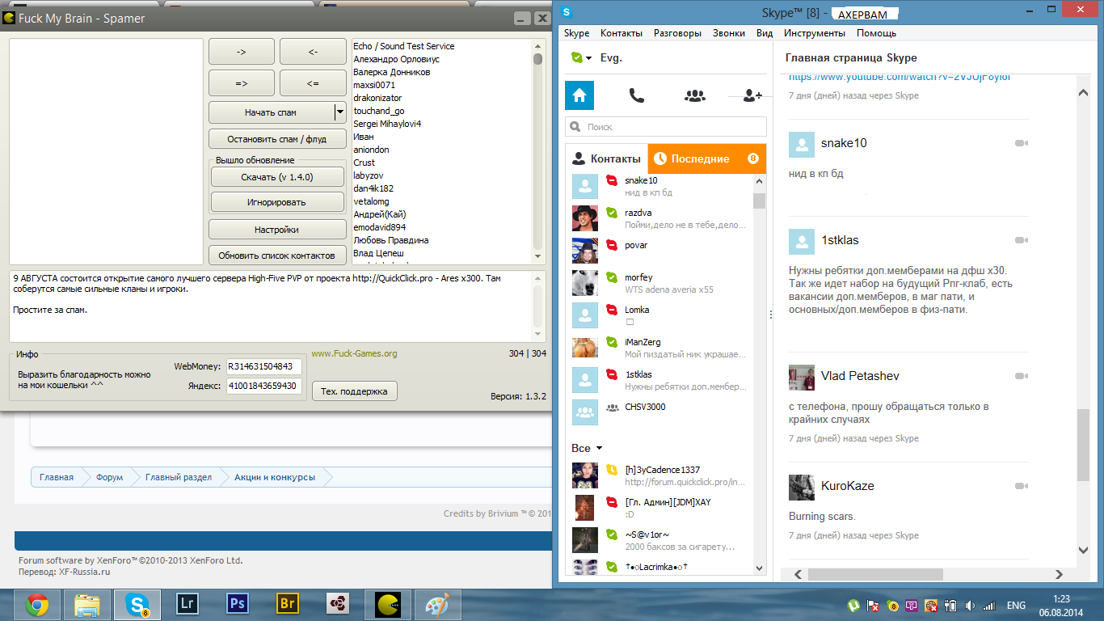Create a group icon in Skype

coord(694,95)
